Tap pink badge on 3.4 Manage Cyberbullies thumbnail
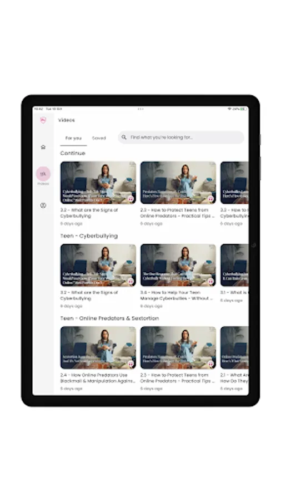Screen dimensions: 281x501 tap(210, 281)
